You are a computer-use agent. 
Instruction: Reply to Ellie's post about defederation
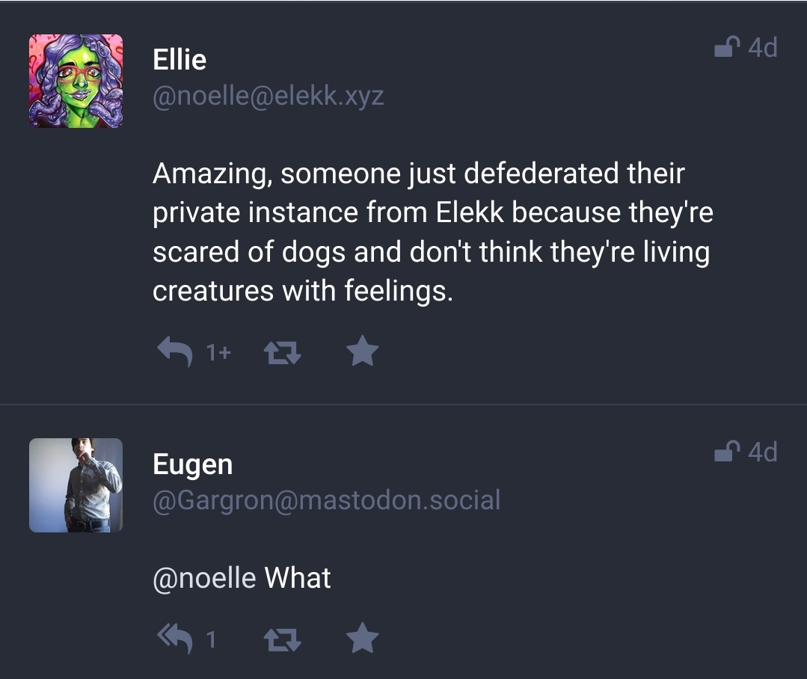pos(175,351)
